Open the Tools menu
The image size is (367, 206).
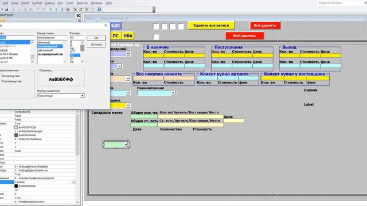pos(70,3)
